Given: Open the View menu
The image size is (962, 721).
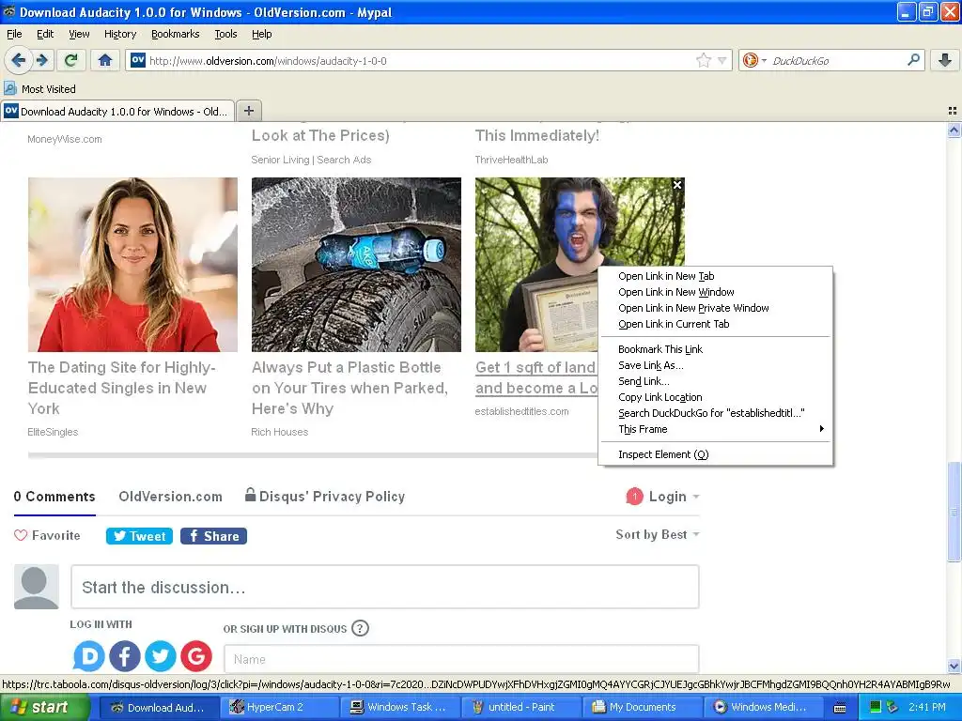Looking at the screenshot, I should [x=79, y=34].
